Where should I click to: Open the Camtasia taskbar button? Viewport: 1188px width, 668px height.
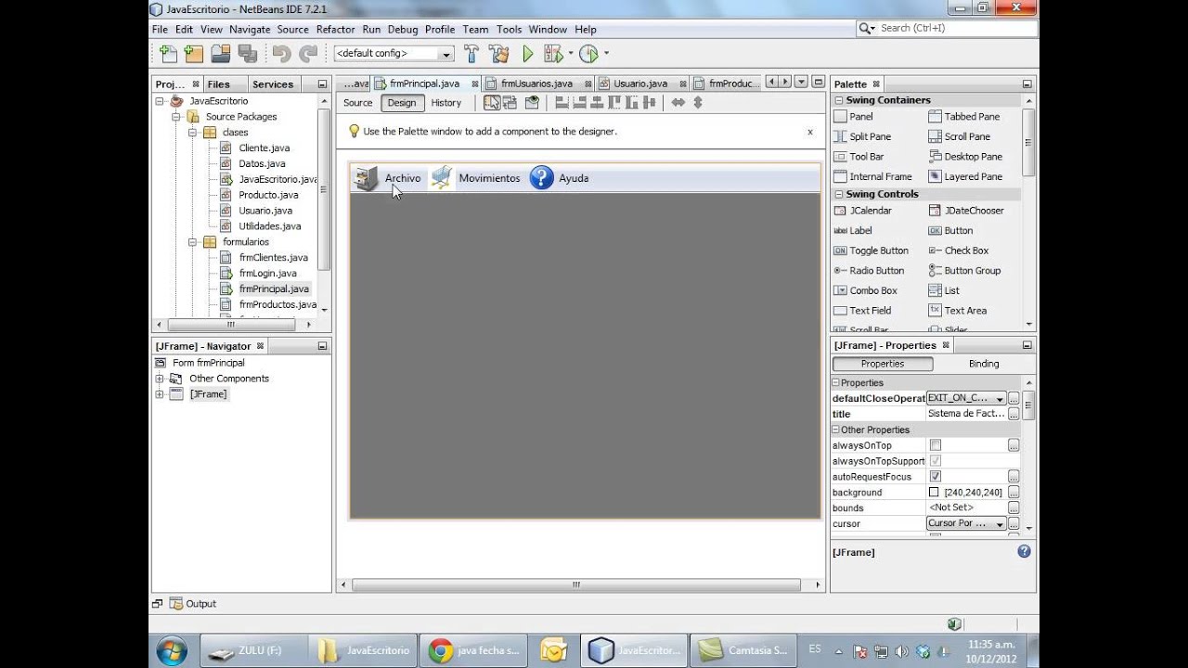743,650
